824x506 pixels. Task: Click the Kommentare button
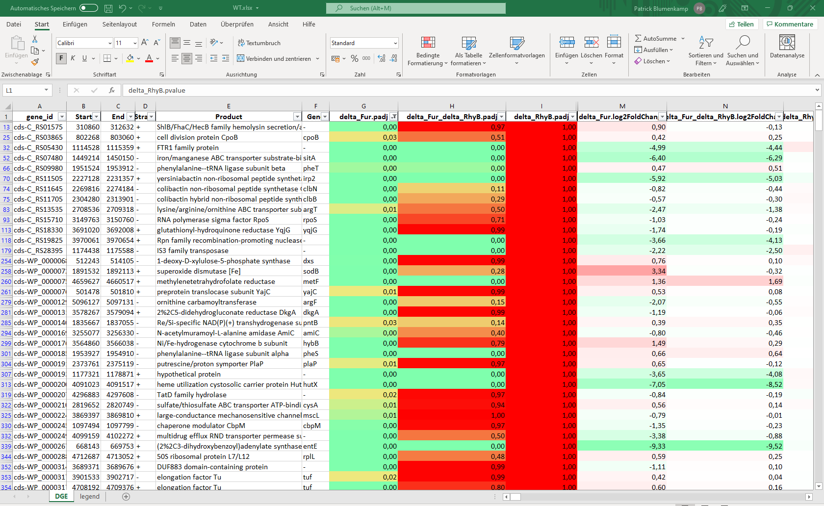pos(790,24)
